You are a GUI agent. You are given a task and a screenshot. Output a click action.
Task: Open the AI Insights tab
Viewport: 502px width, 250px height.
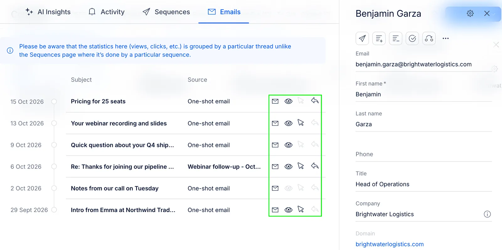pos(48,12)
